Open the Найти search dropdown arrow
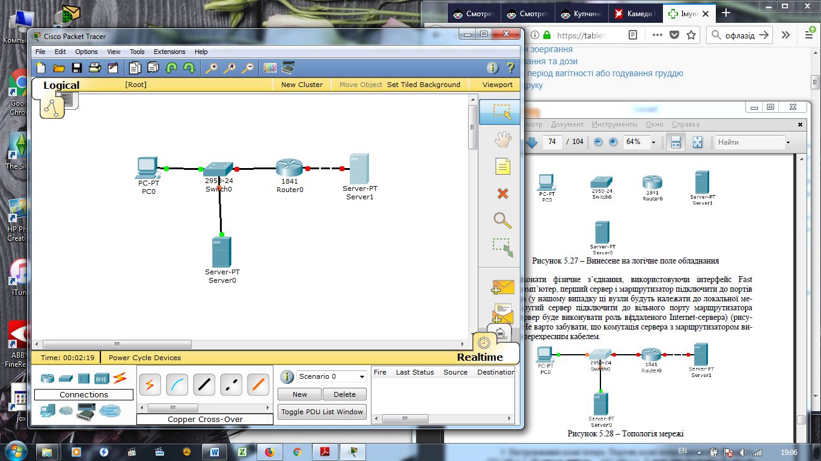 tap(788, 142)
